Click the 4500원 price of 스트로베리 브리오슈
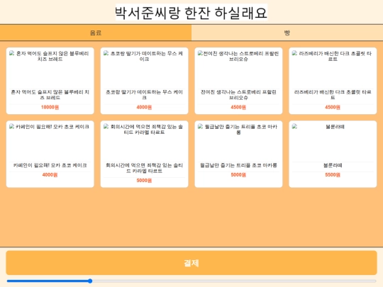 [x=238, y=107]
